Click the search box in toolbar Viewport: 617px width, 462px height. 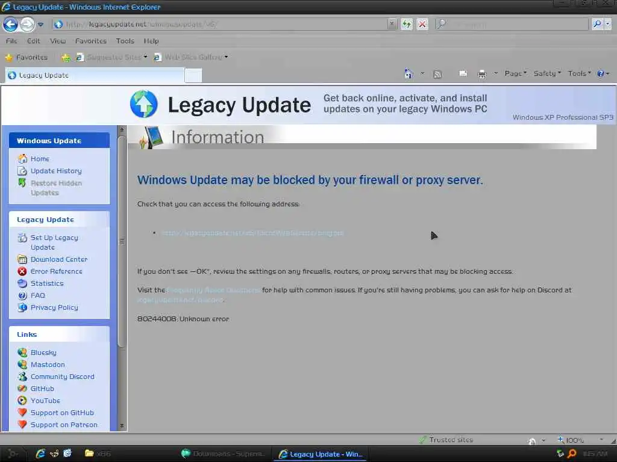pyautogui.click(x=512, y=24)
